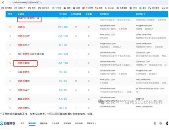This screenshot has width=169, height=130.
Task: Open the 创作指南 tab
Action: coord(79,123)
